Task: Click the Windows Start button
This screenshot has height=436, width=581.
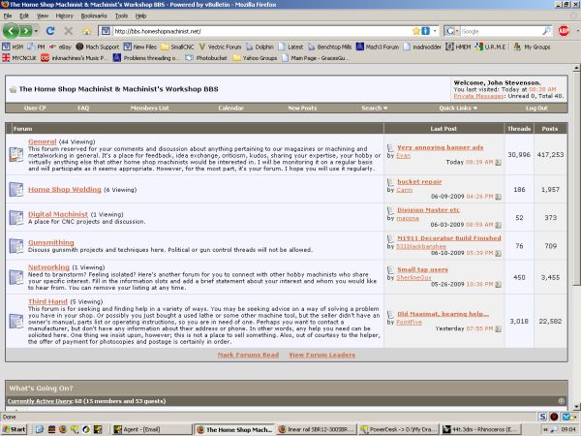Action: click(x=15, y=429)
